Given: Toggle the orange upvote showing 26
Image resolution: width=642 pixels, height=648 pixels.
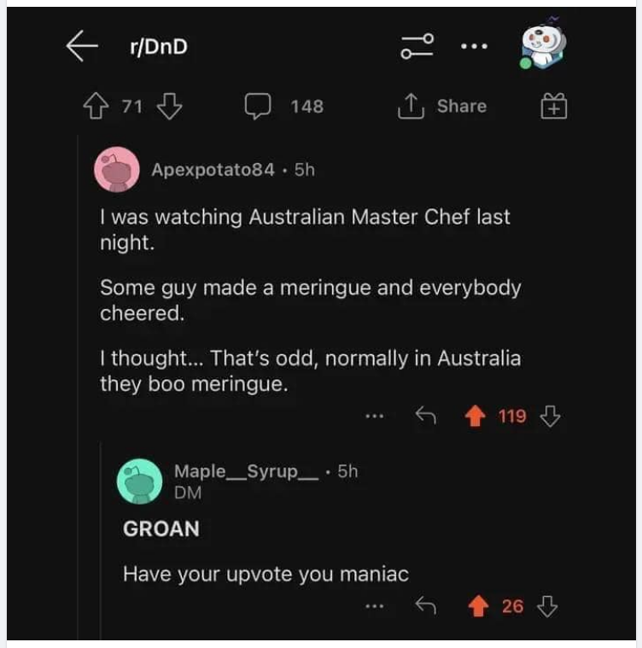Looking at the screenshot, I should pyautogui.click(x=478, y=606).
